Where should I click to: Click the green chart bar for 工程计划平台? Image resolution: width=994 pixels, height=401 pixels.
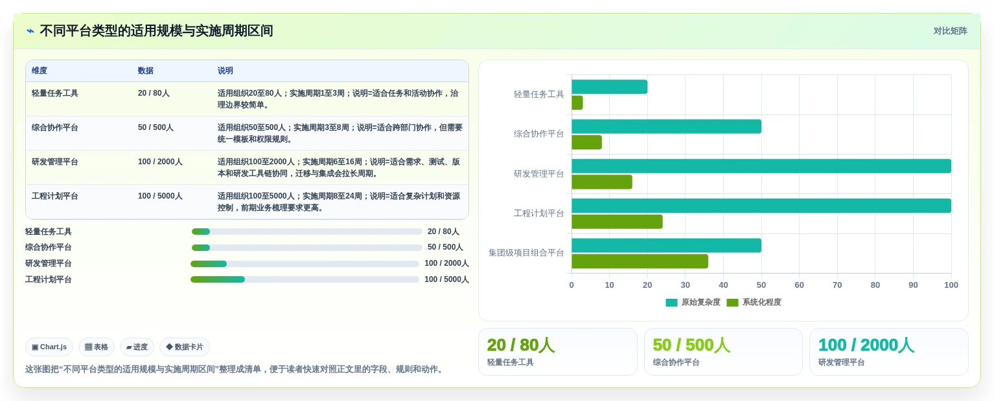[x=617, y=222]
